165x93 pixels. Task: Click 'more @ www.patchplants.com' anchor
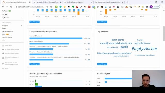coord(116,43)
